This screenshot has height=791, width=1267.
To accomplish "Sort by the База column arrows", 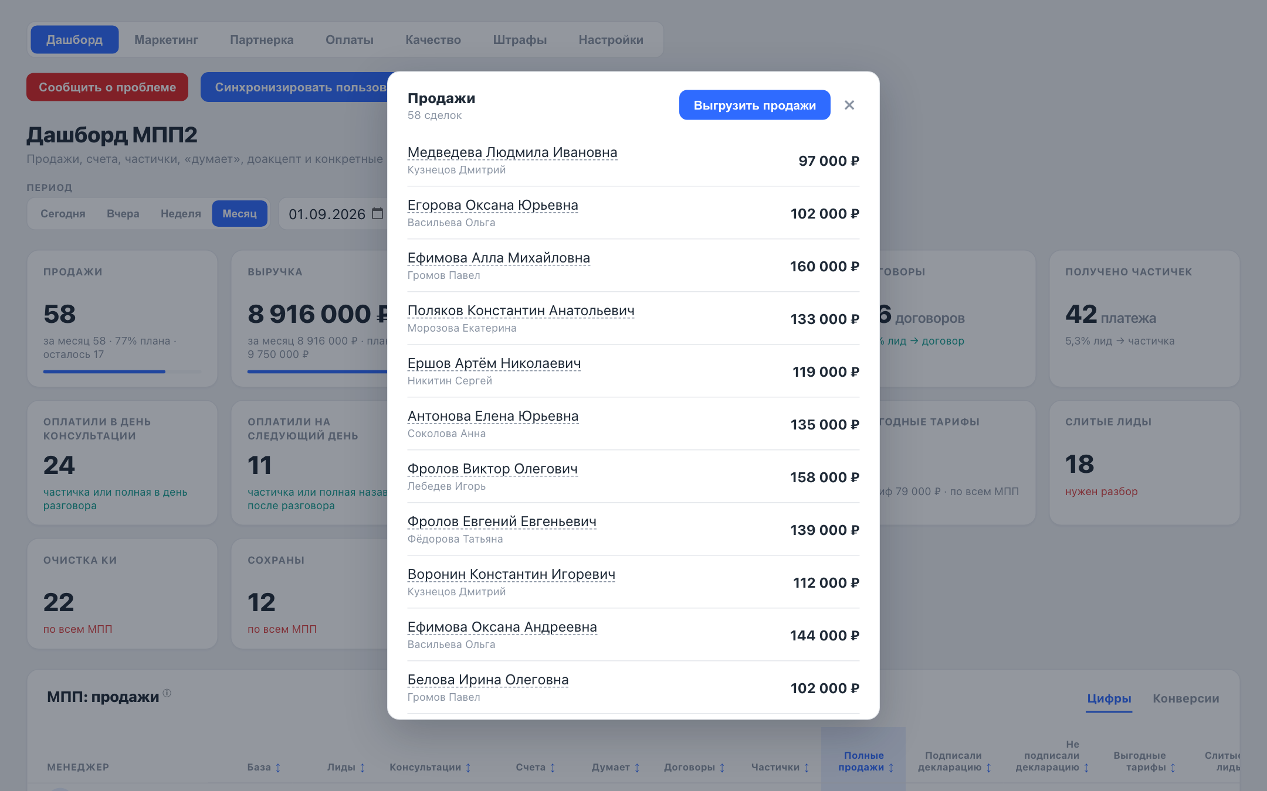I will (278, 768).
